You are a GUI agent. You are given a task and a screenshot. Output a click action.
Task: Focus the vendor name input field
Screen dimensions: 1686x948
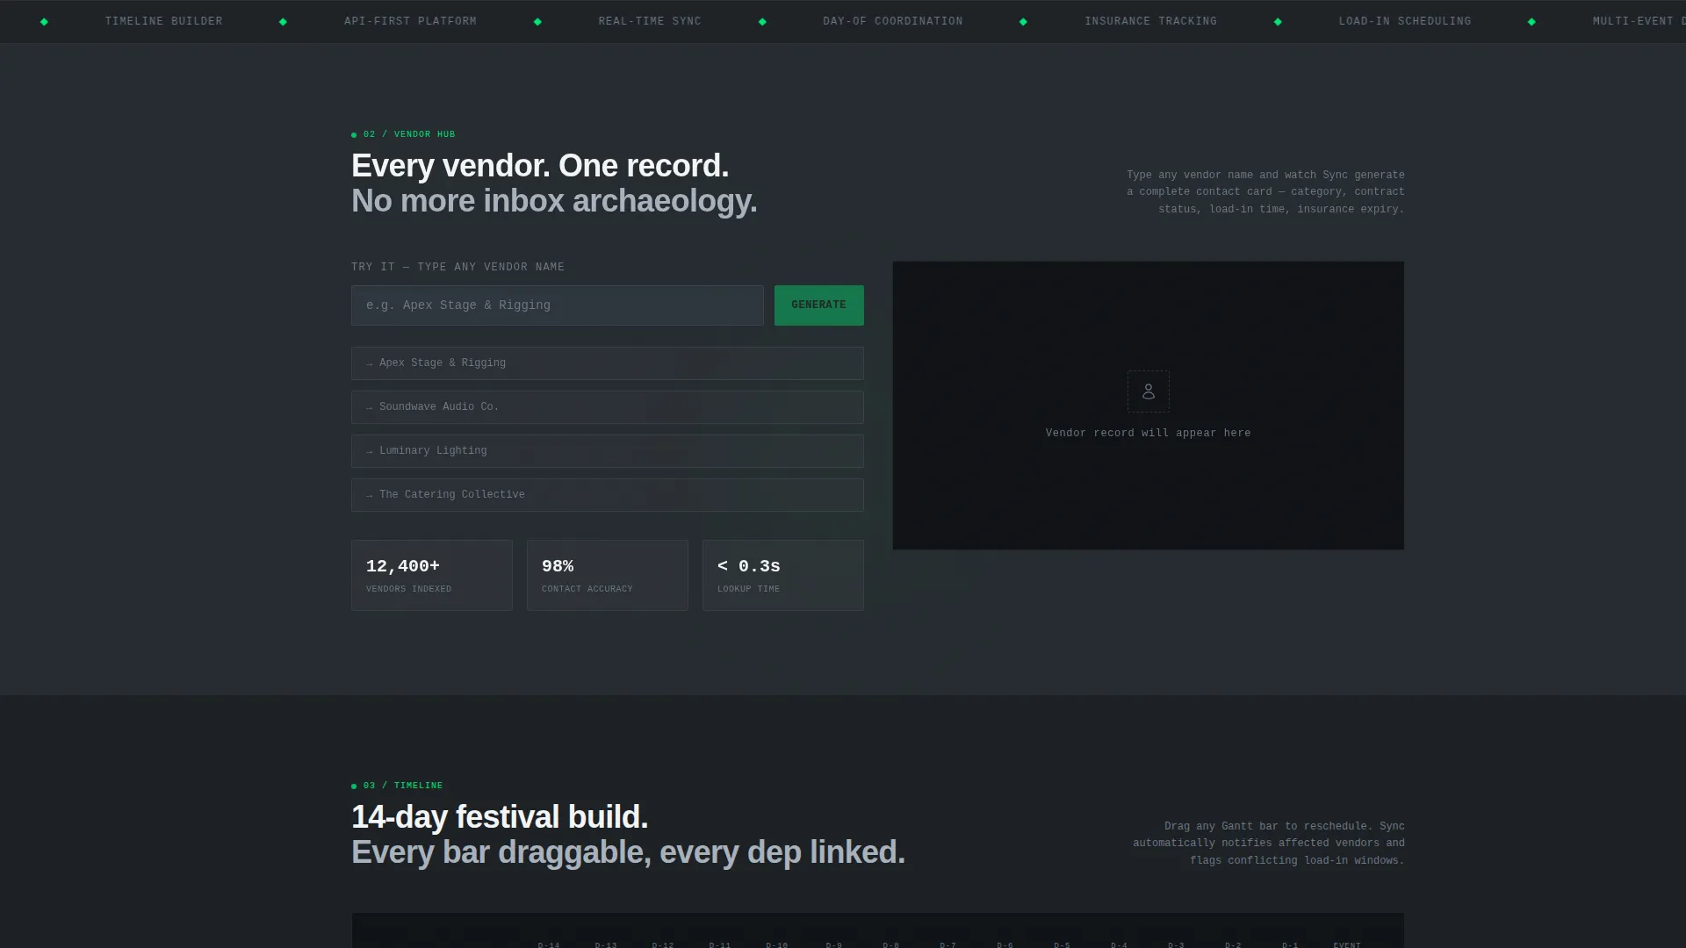tap(558, 305)
